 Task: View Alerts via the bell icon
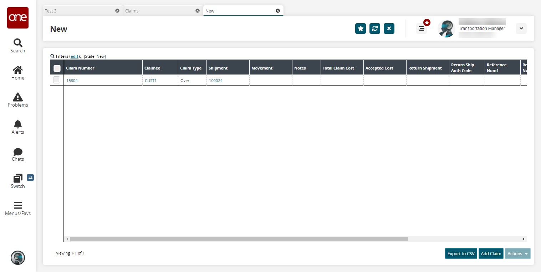(18, 127)
